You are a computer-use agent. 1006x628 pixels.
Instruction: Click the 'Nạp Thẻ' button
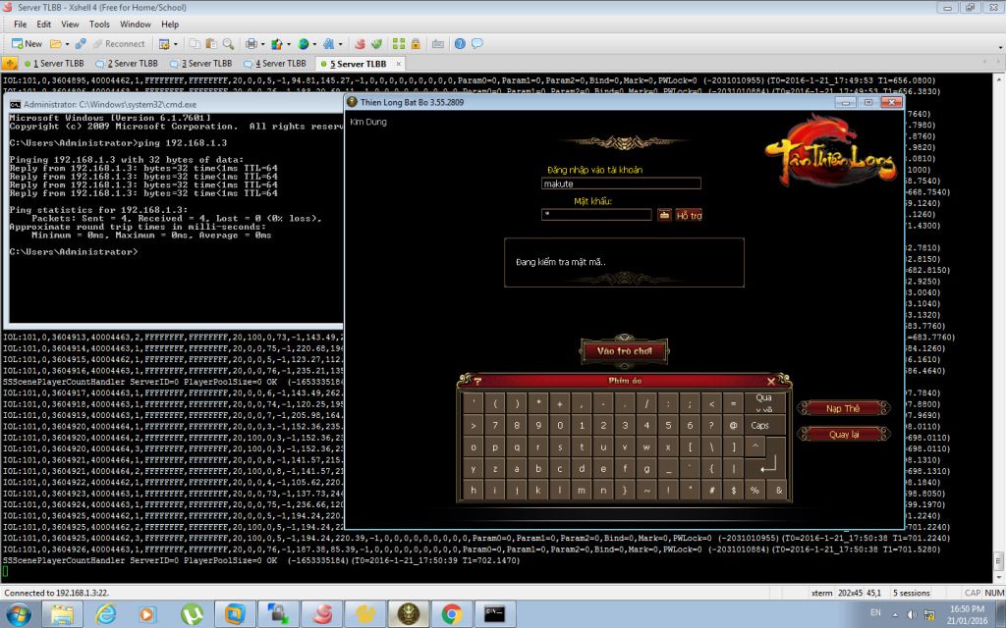(x=843, y=408)
